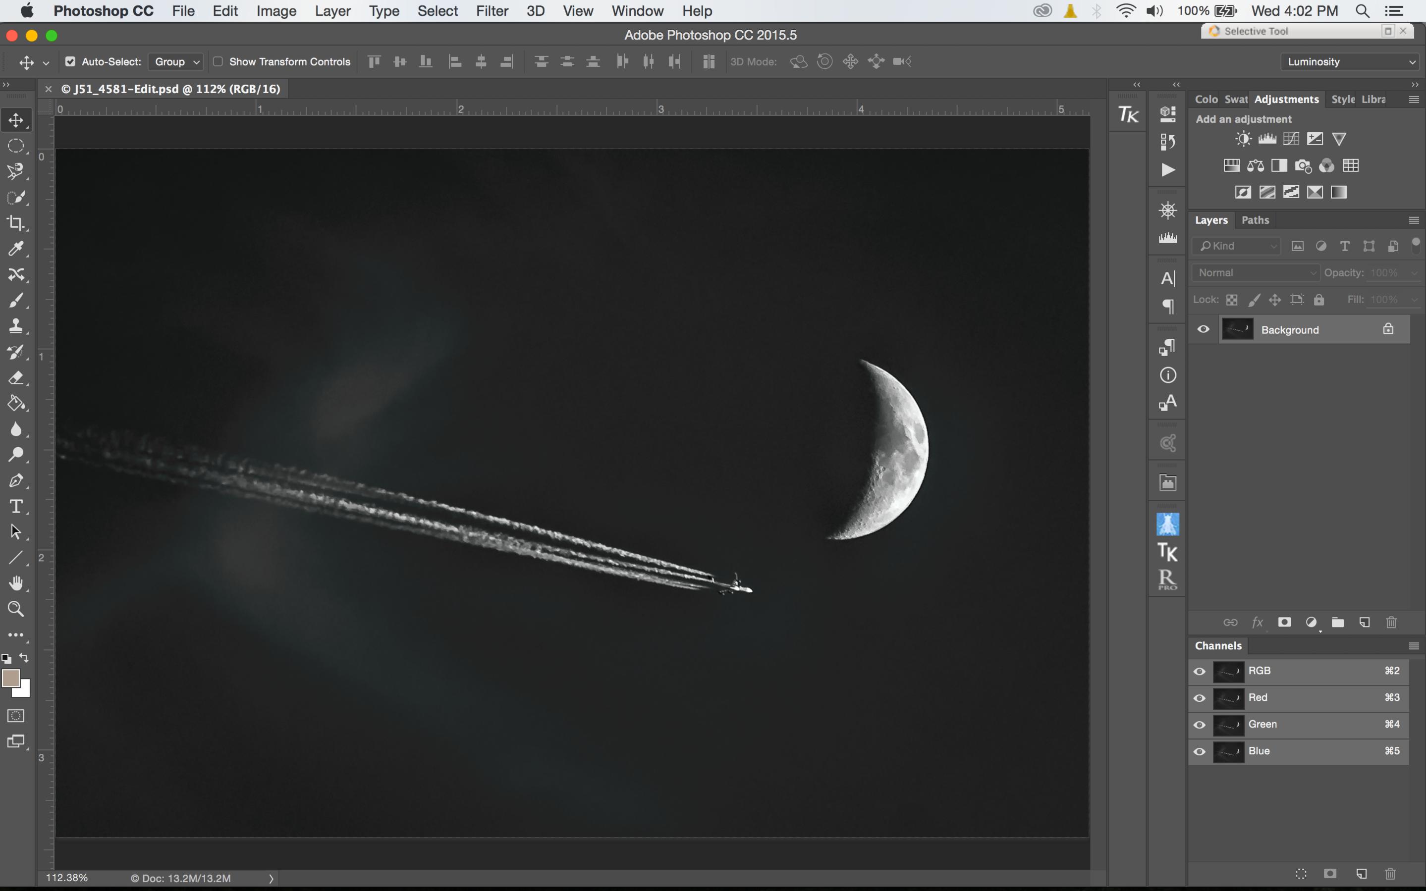Click the Luminosity blend mode button

pyautogui.click(x=1347, y=61)
